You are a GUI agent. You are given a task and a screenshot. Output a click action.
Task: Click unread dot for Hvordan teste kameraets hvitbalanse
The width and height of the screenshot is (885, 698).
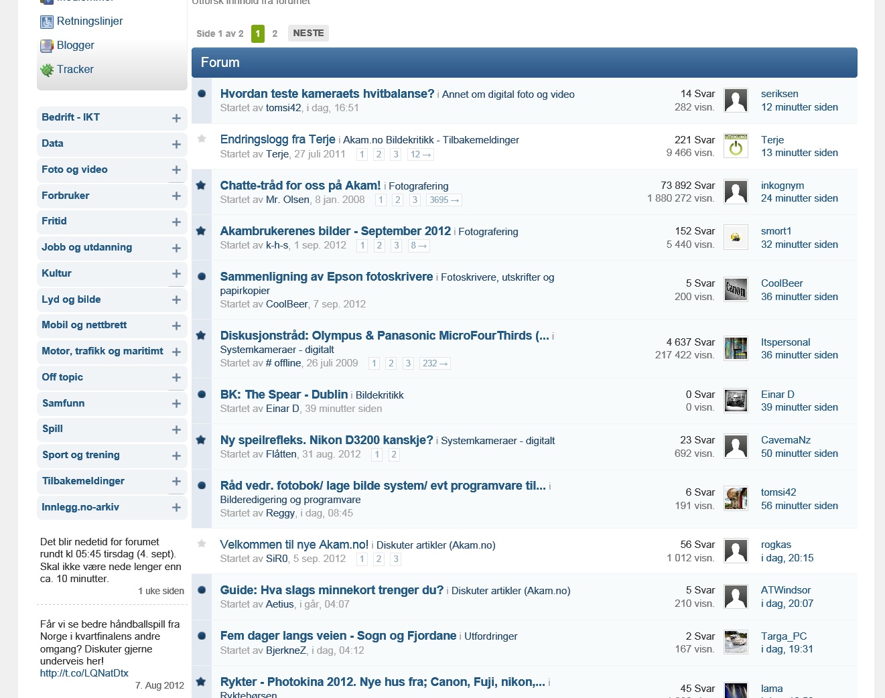(x=202, y=93)
